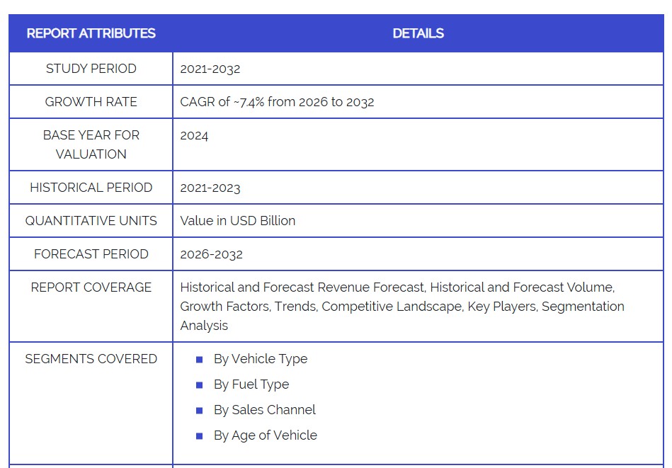Click the study period value 2021-2032
The image size is (672, 468).
tap(210, 69)
